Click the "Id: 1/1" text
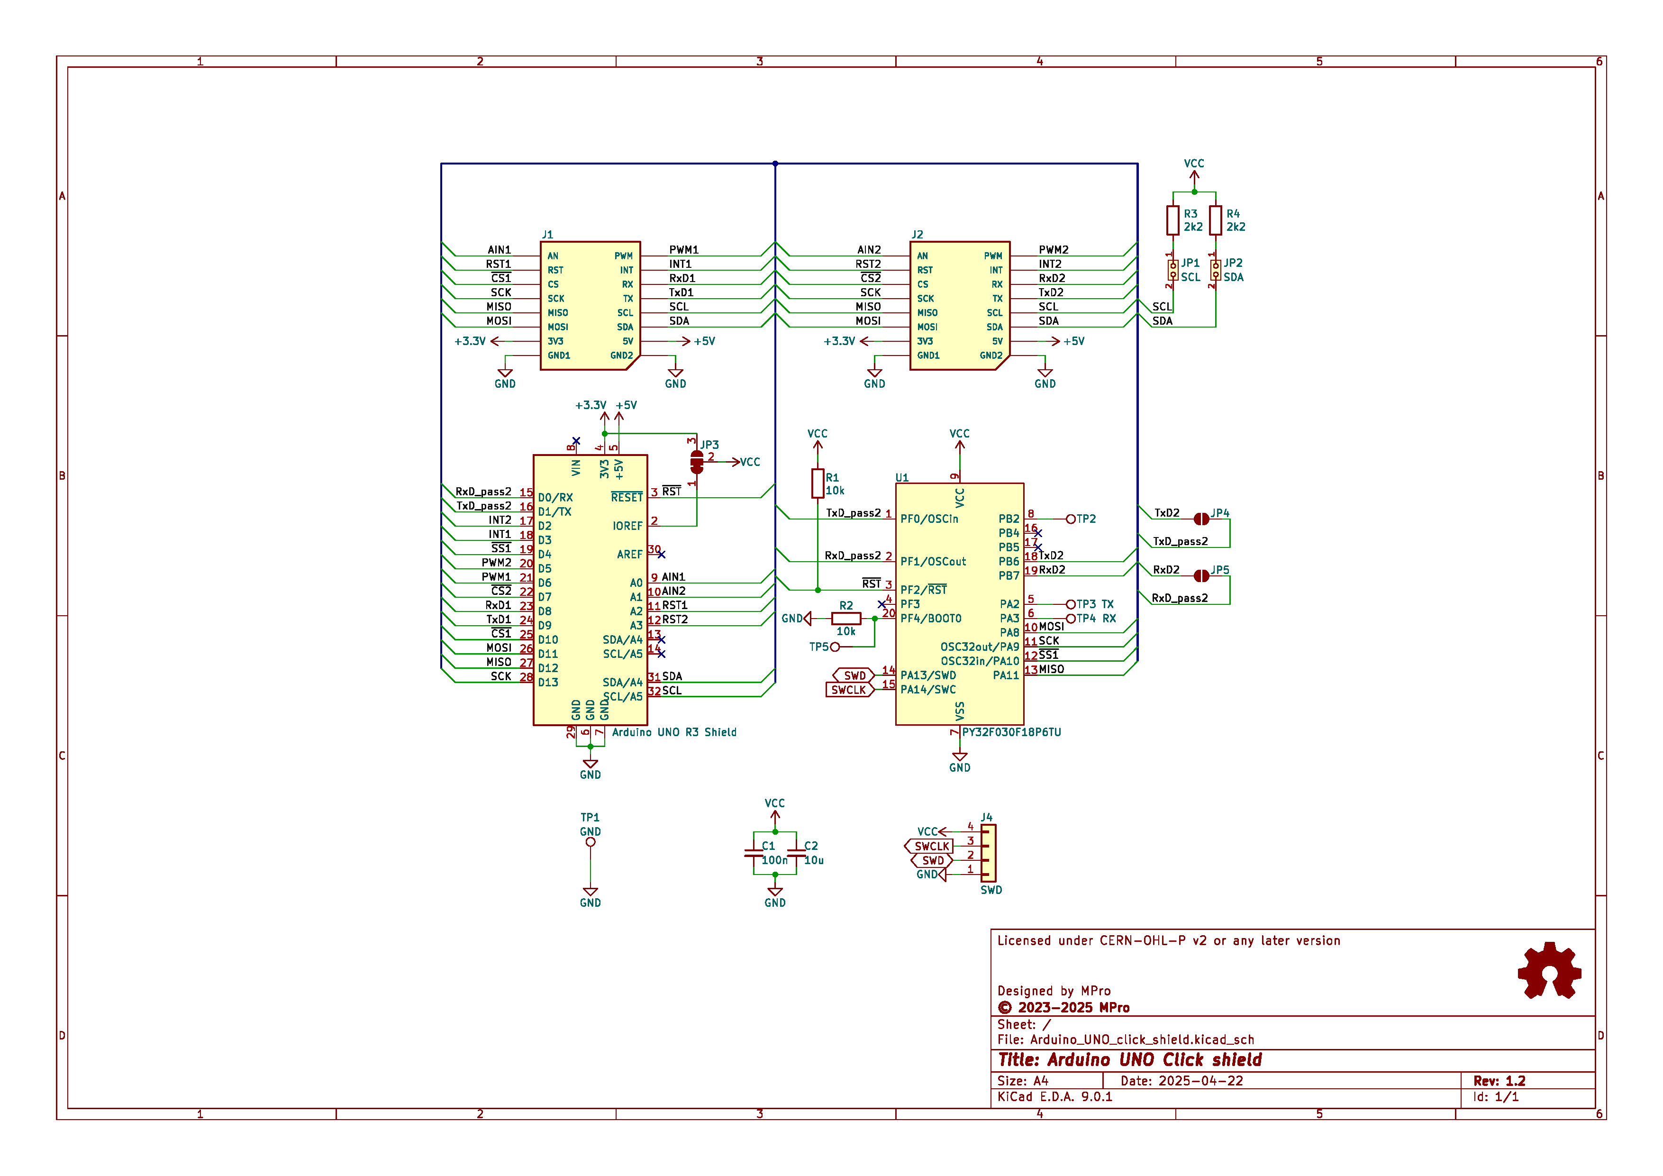Image resolution: width=1663 pixels, height=1176 pixels. 1496,1096
